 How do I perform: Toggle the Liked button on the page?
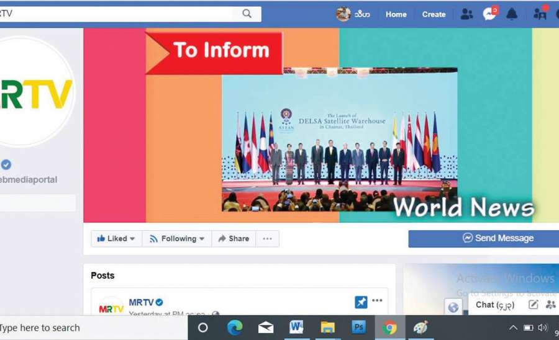(x=116, y=238)
